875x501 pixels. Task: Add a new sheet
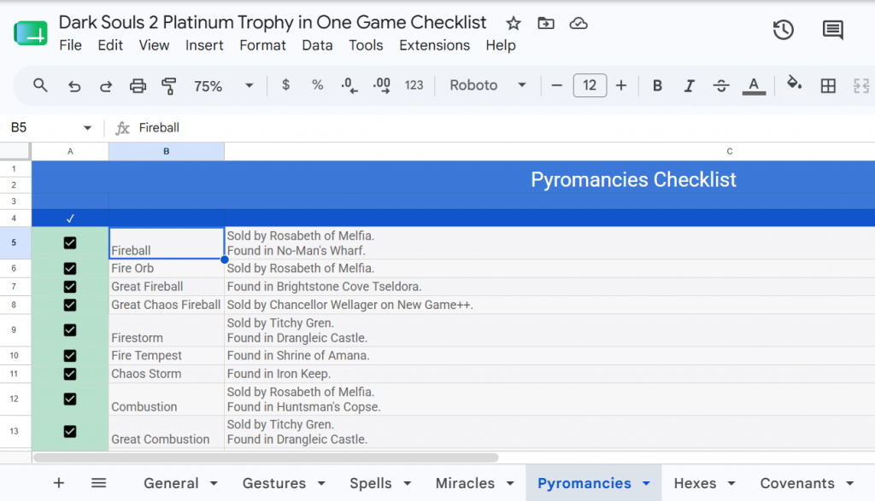(59, 483)
